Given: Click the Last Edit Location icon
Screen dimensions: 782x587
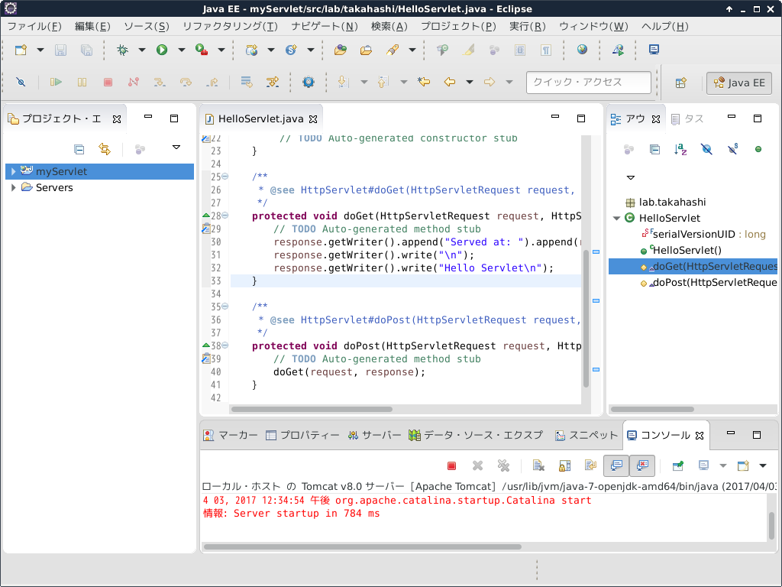Looking at the screenshot, I should click(424, 82).
